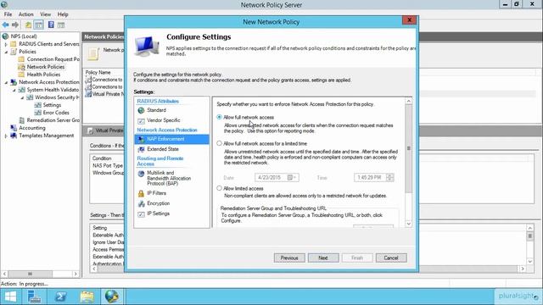Select Remediation Server Groups node

pyautogui.click(x=53, y=120)
